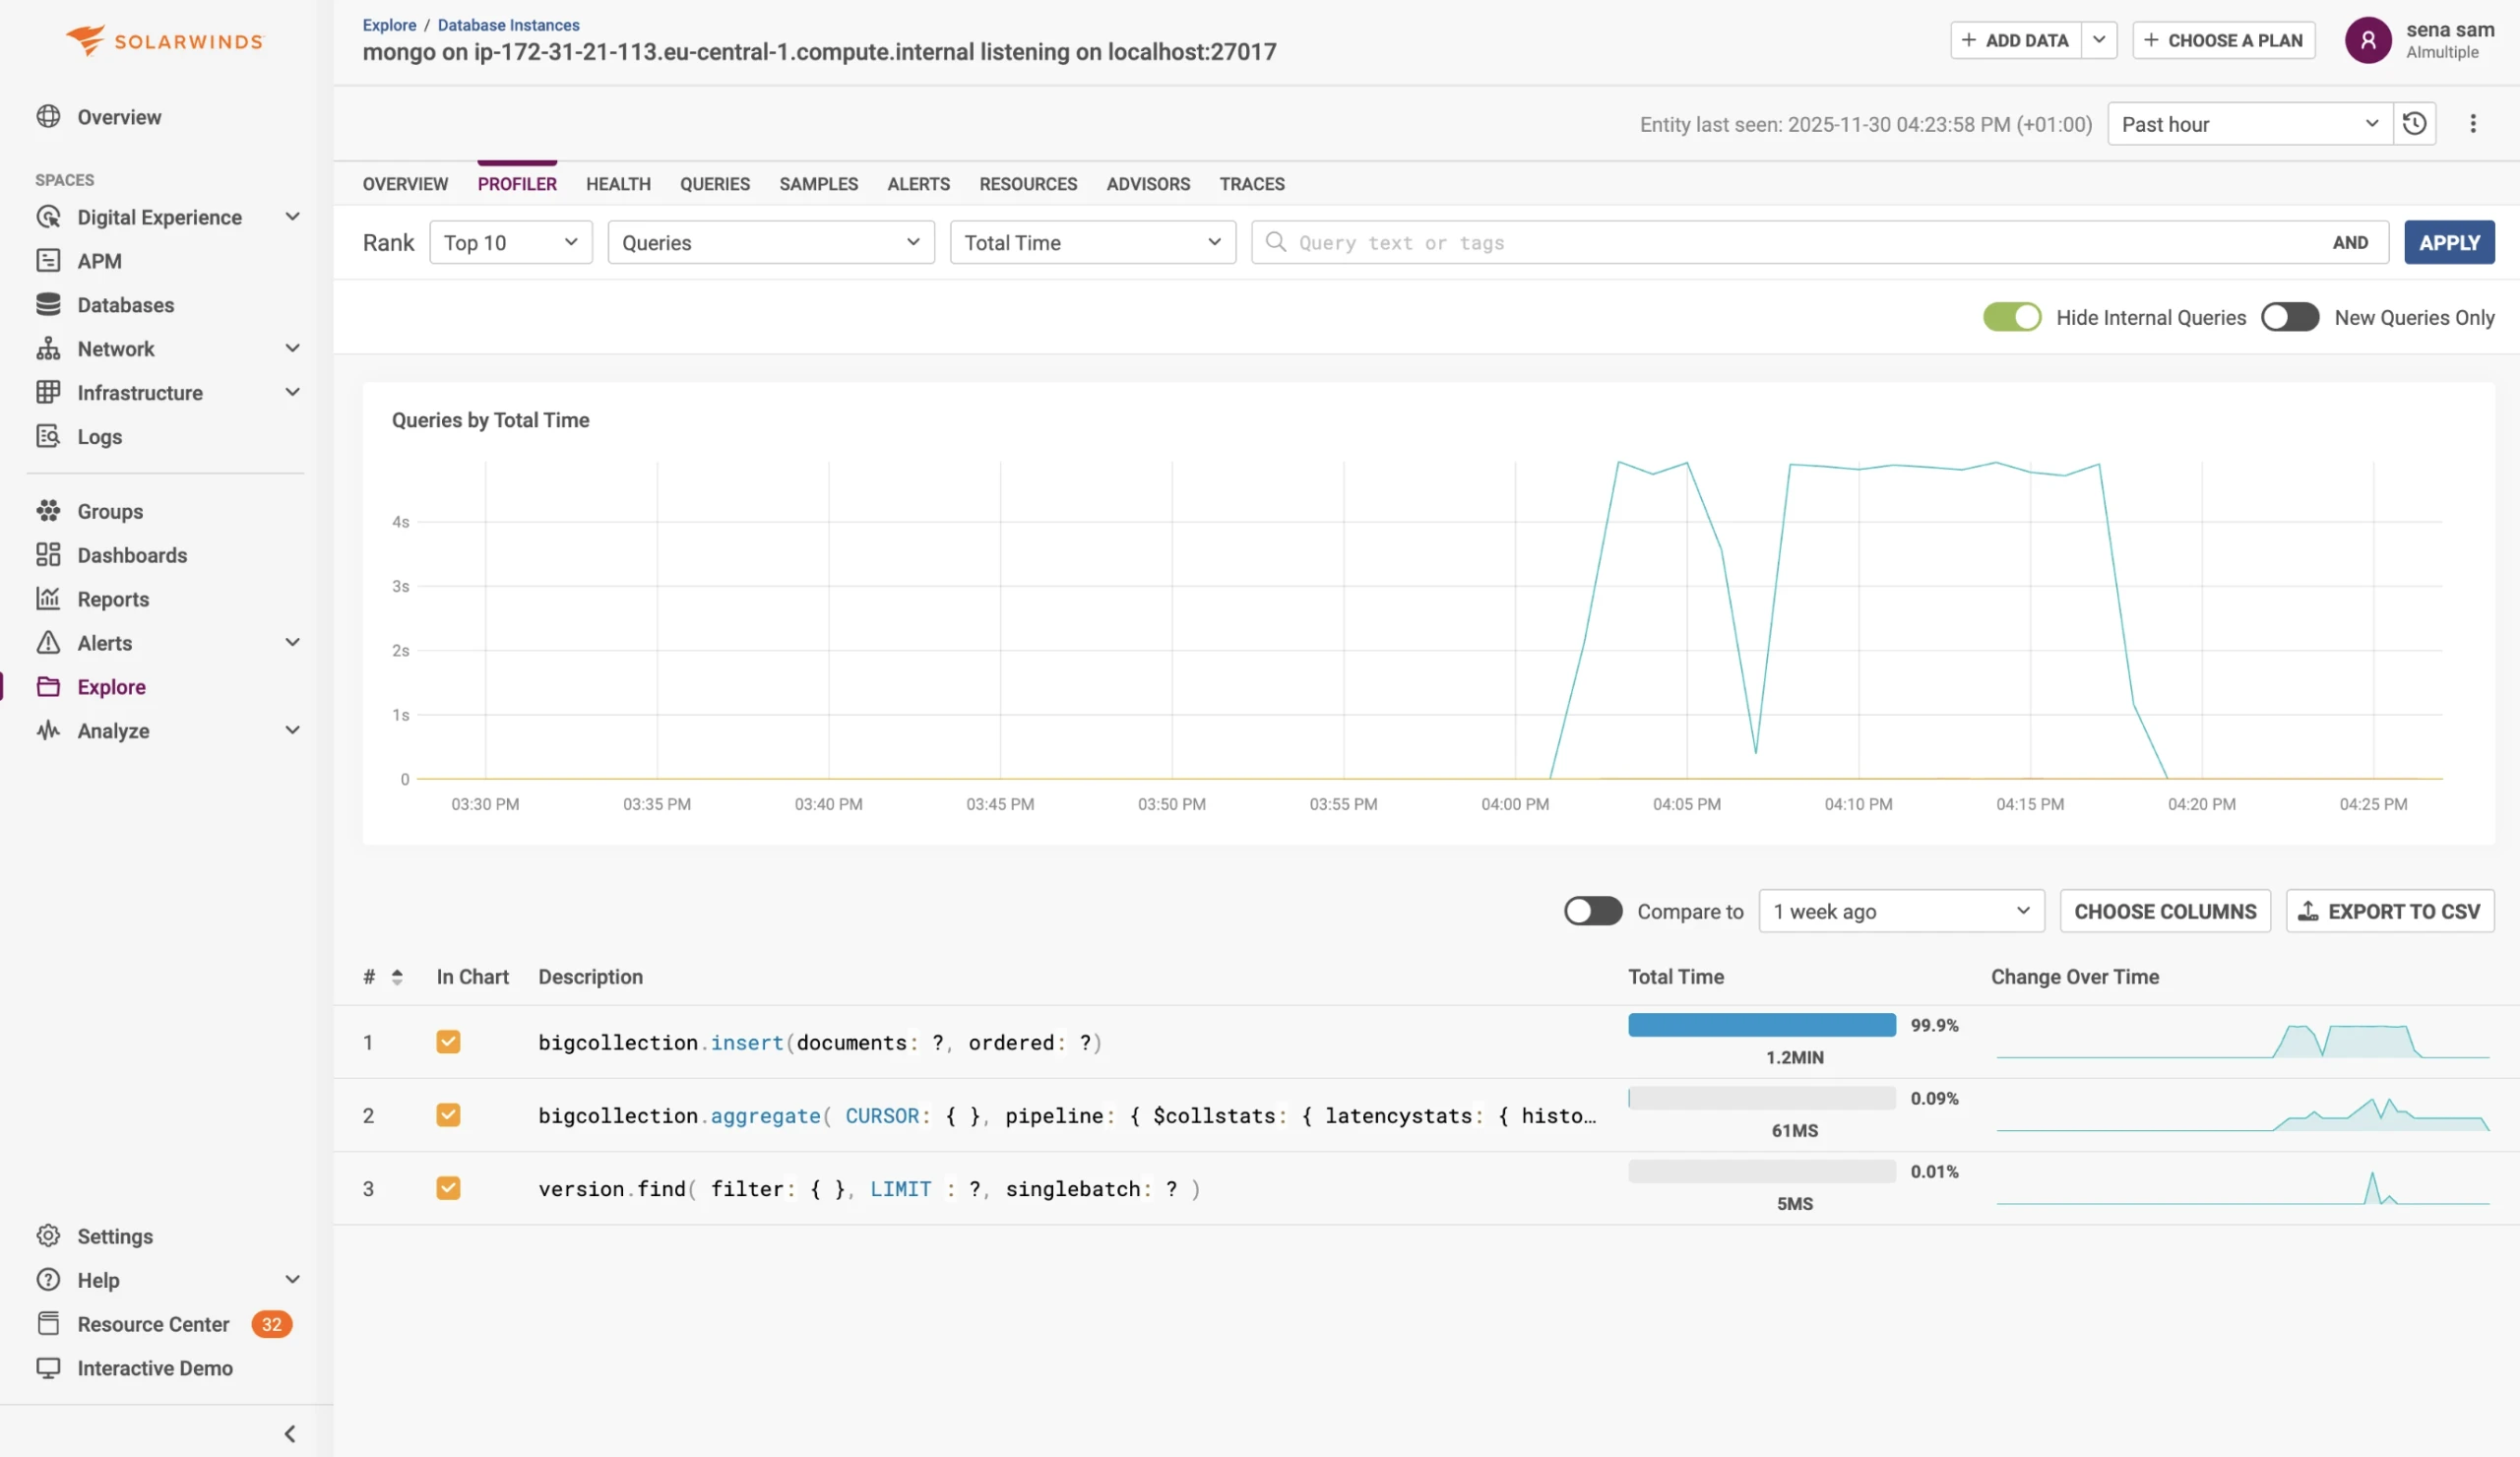The height and width of the screenshot is (1457, 2520).
Task: Switch to the Health tab
Action: pyautogui.click(x=618, y=184)
